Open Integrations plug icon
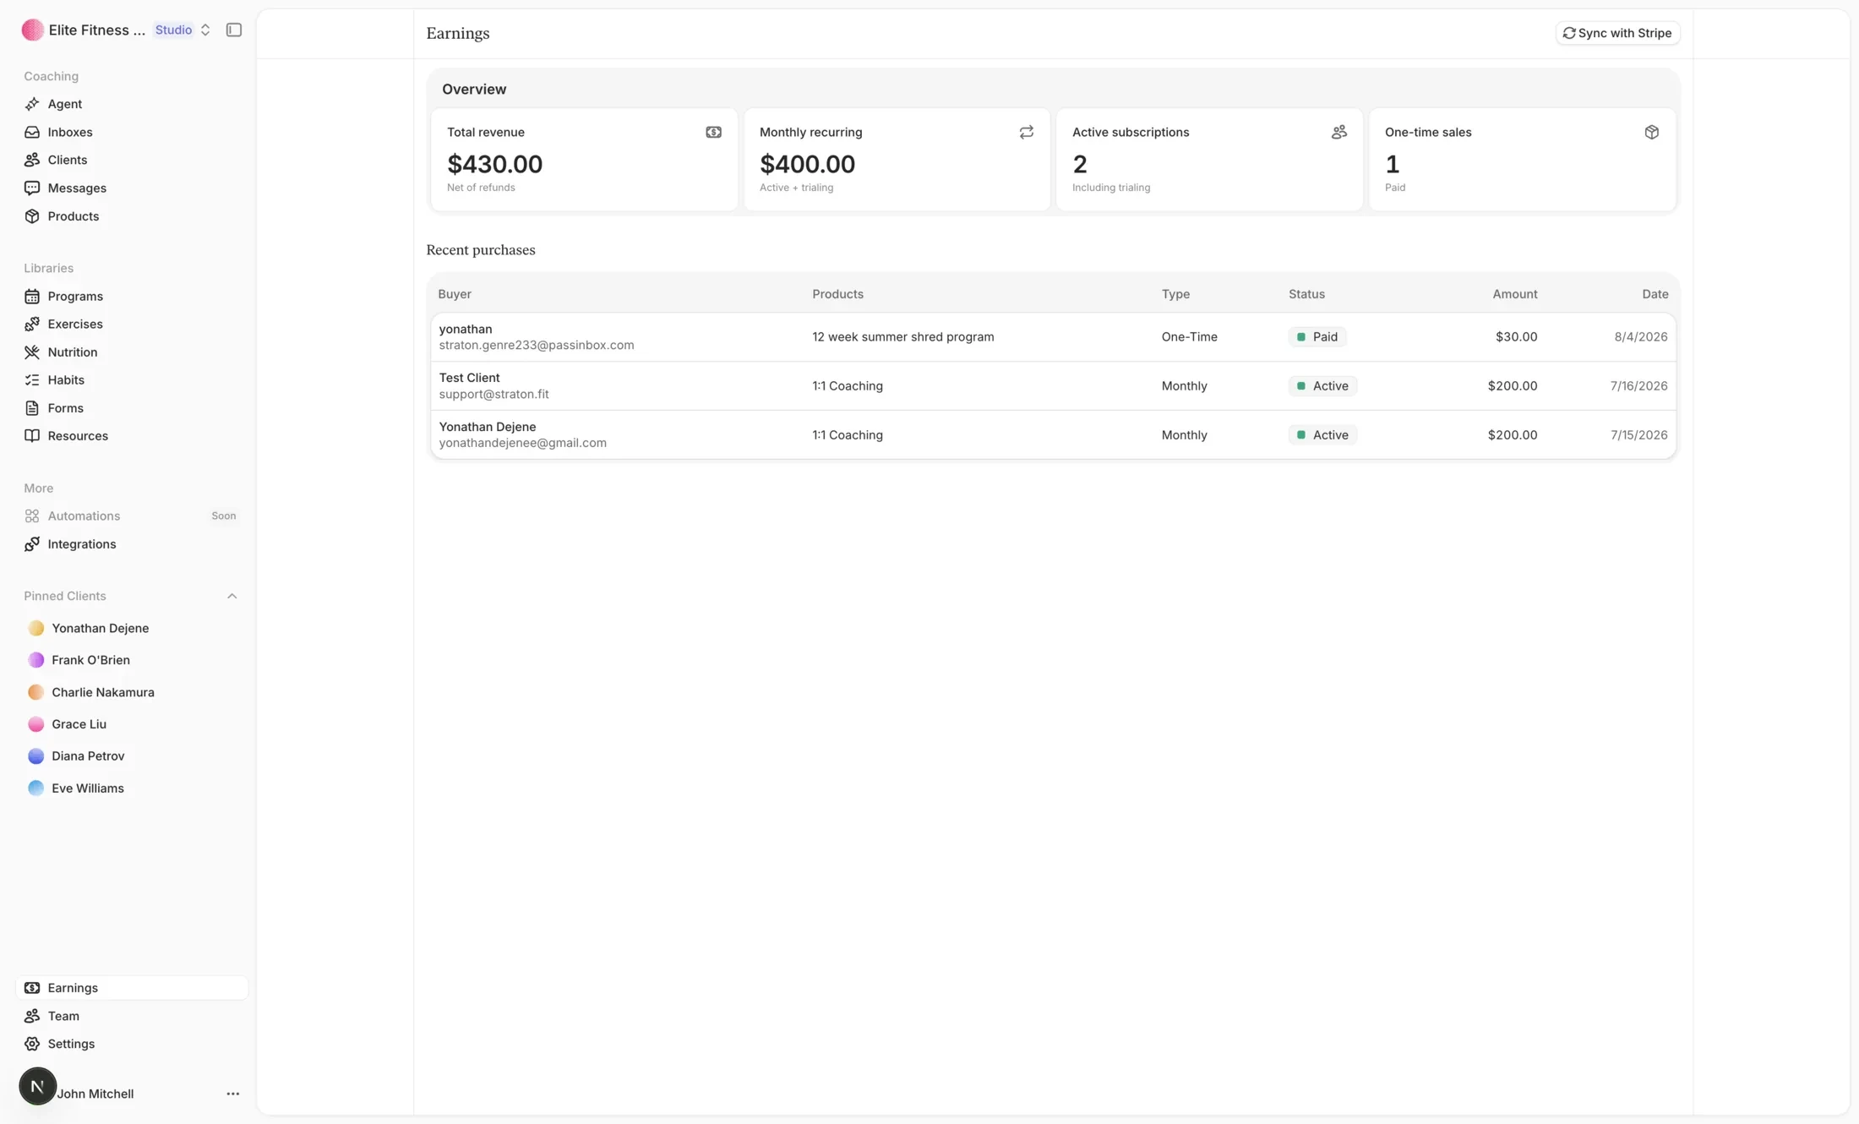Screen dimensions: 1859x1124 tap(32, 544)
